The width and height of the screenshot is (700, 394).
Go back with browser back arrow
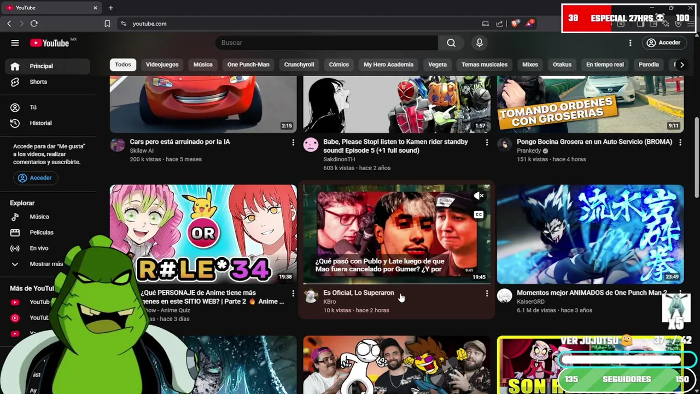(9, 24)
